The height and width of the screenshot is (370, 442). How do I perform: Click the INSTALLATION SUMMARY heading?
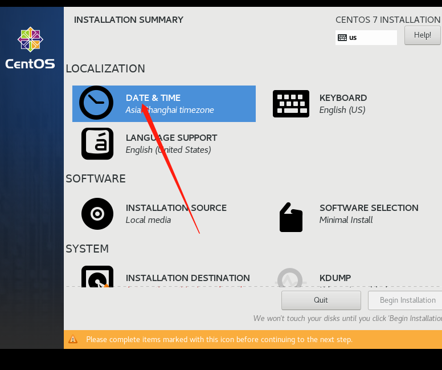click(129, 20)
